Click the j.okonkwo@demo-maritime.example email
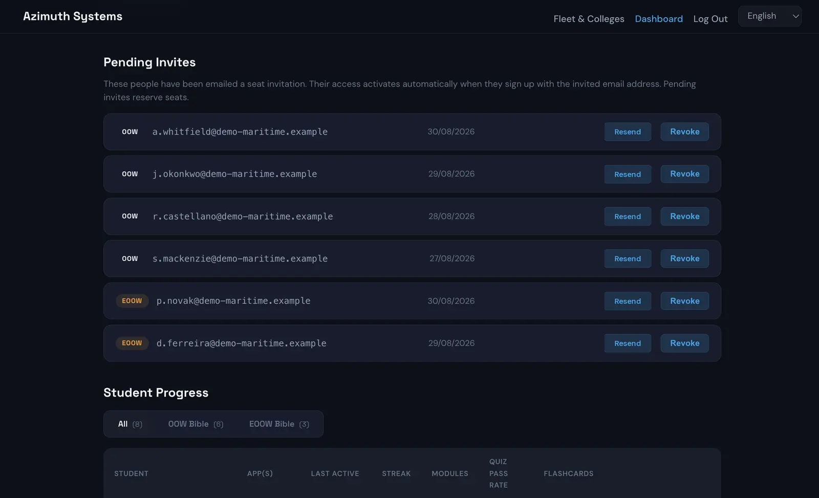The image size is (819, 498). tap(234, 174)
